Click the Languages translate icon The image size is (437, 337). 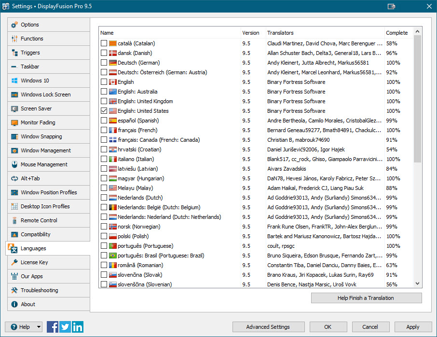[13, 248]
